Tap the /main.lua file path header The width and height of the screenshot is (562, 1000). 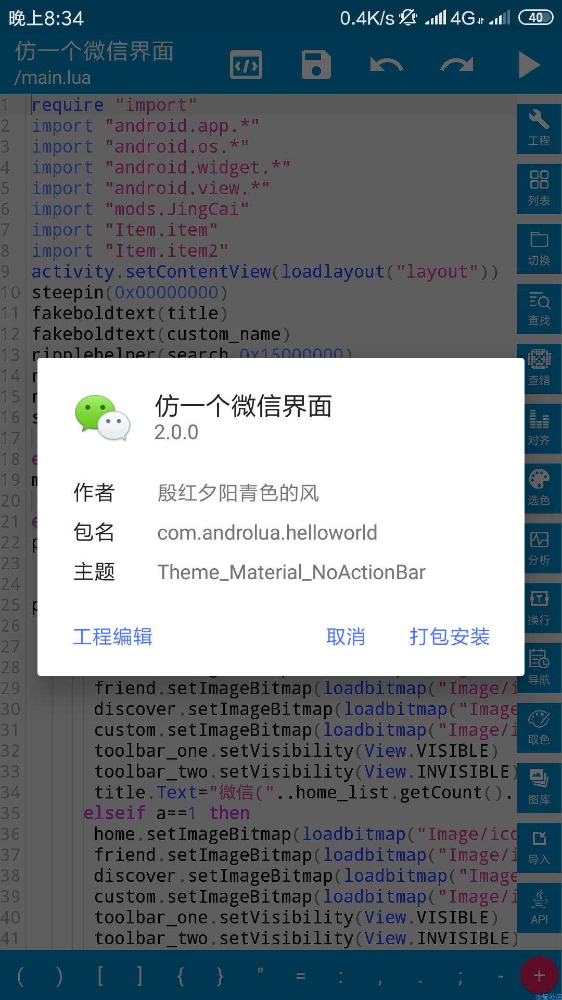pos(53,78)
